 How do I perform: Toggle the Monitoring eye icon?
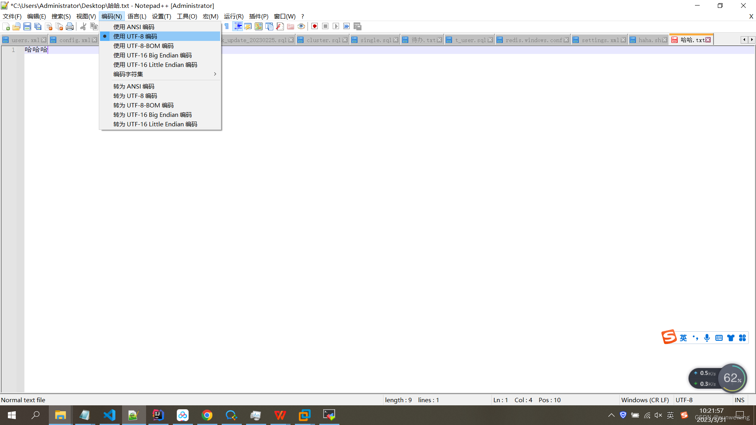301,26
